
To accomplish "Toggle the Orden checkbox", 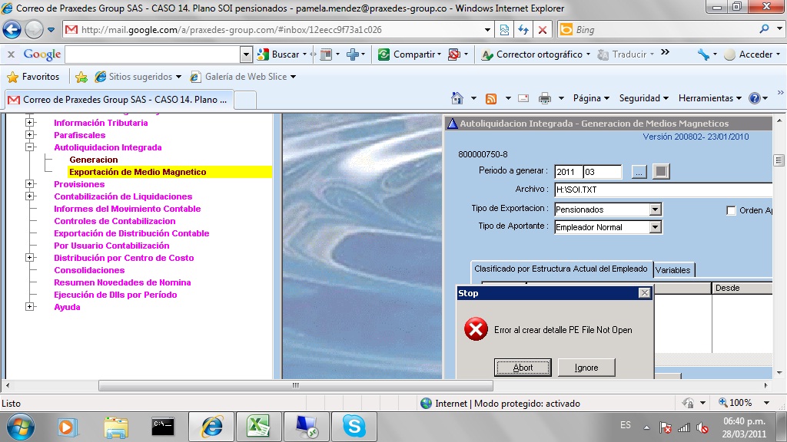I will [x=731, y=210].
